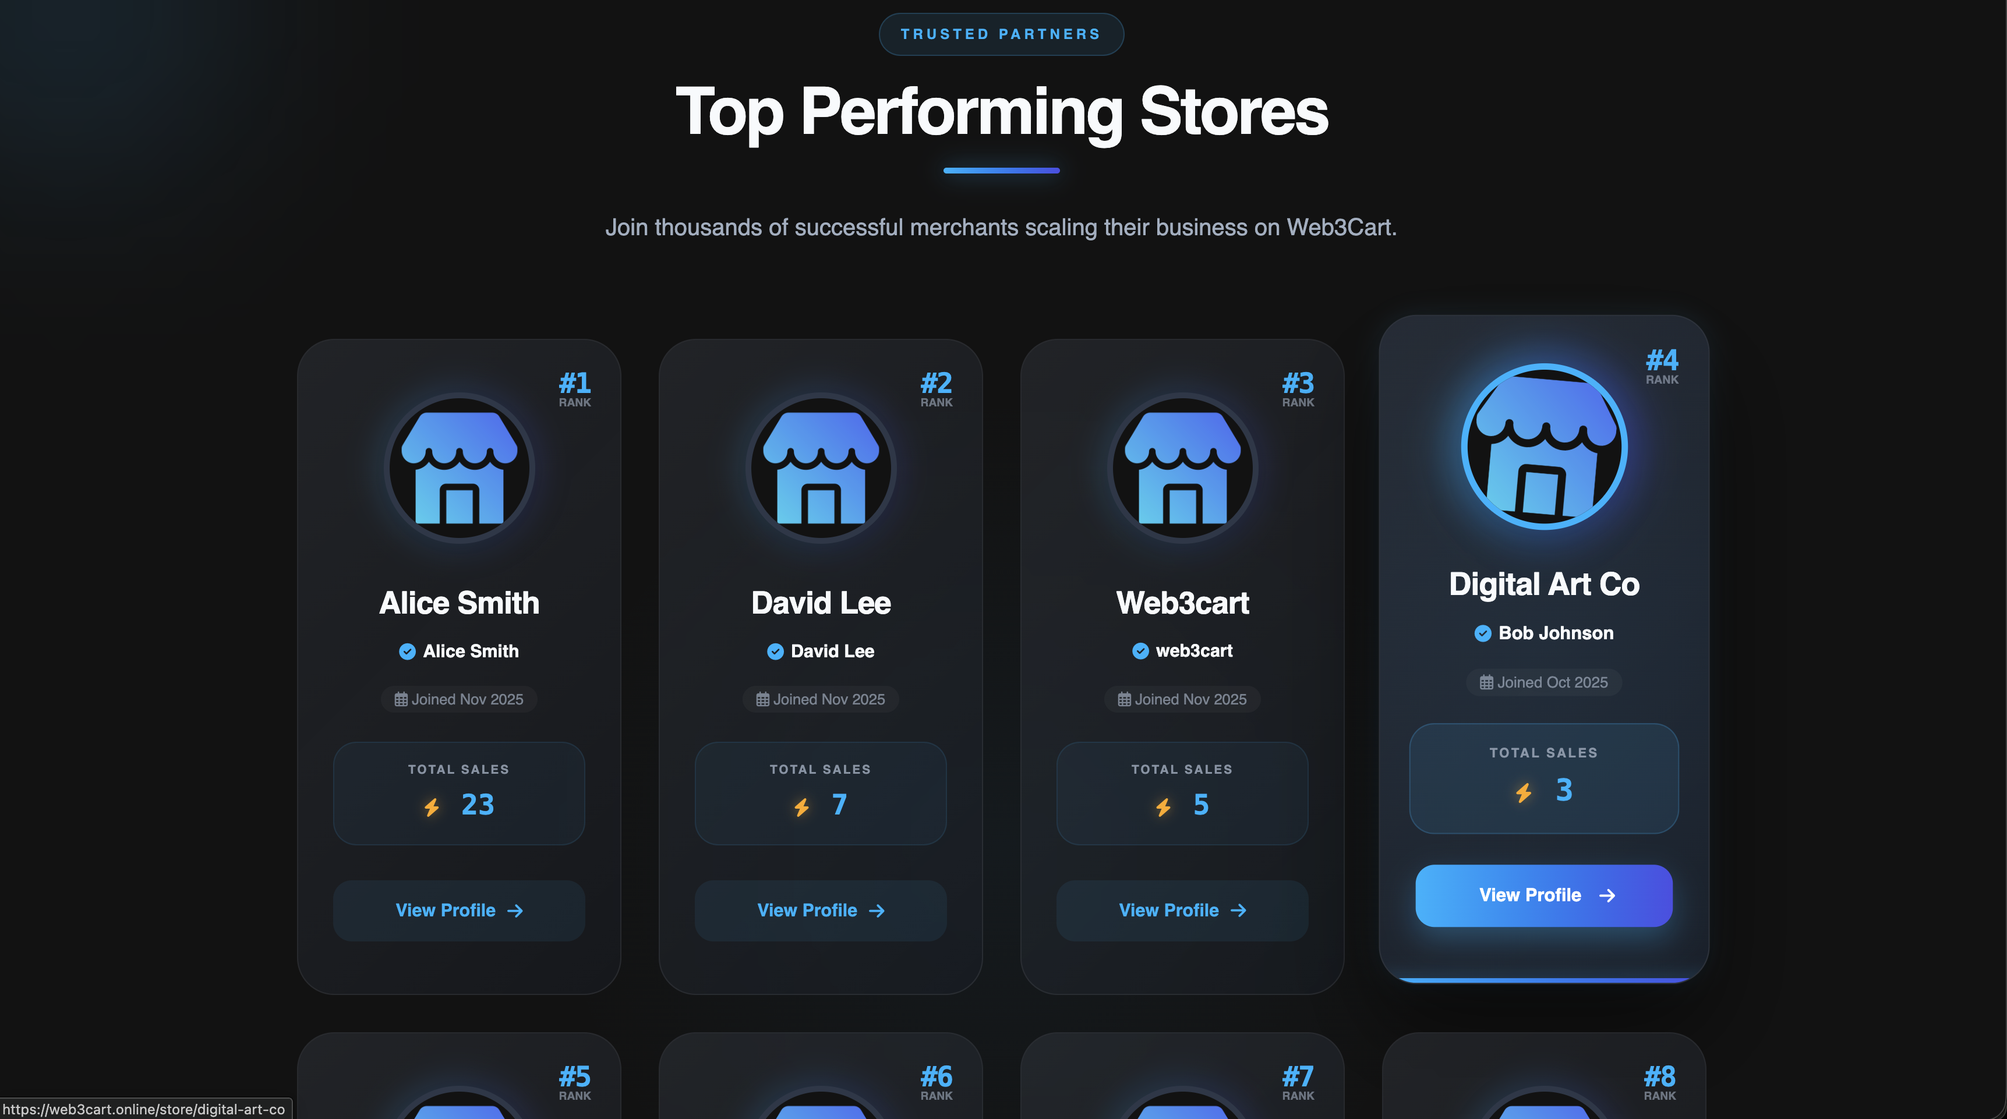The height and width of the screenshot is (1119, 2007).
Task: Click Web3cart's store avatar icon
Action: [1182, 468]
